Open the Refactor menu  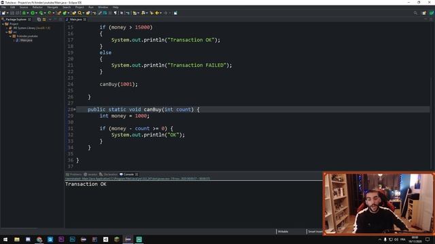pos(37,7)
